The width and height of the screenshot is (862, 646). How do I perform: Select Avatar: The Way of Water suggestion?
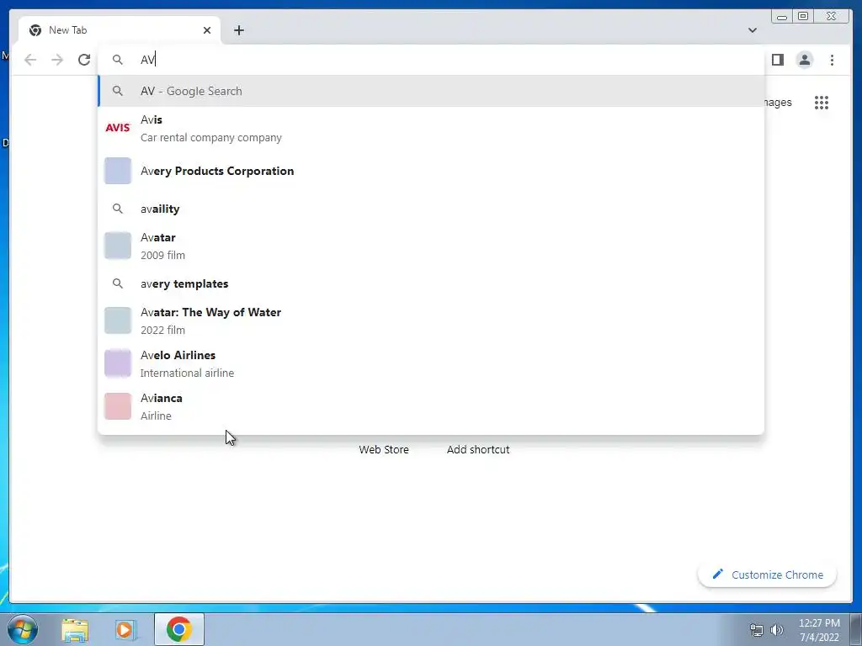pyautogui.click(x=431, y=320)
